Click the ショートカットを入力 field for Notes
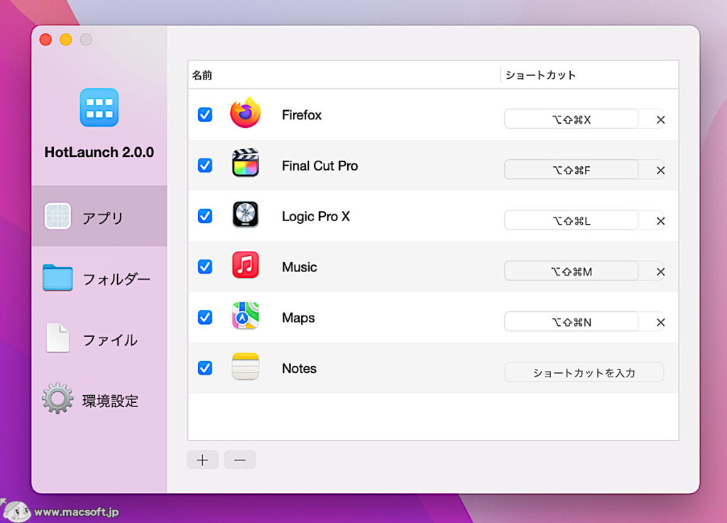727x523 pixels. (x=584, y=372)
